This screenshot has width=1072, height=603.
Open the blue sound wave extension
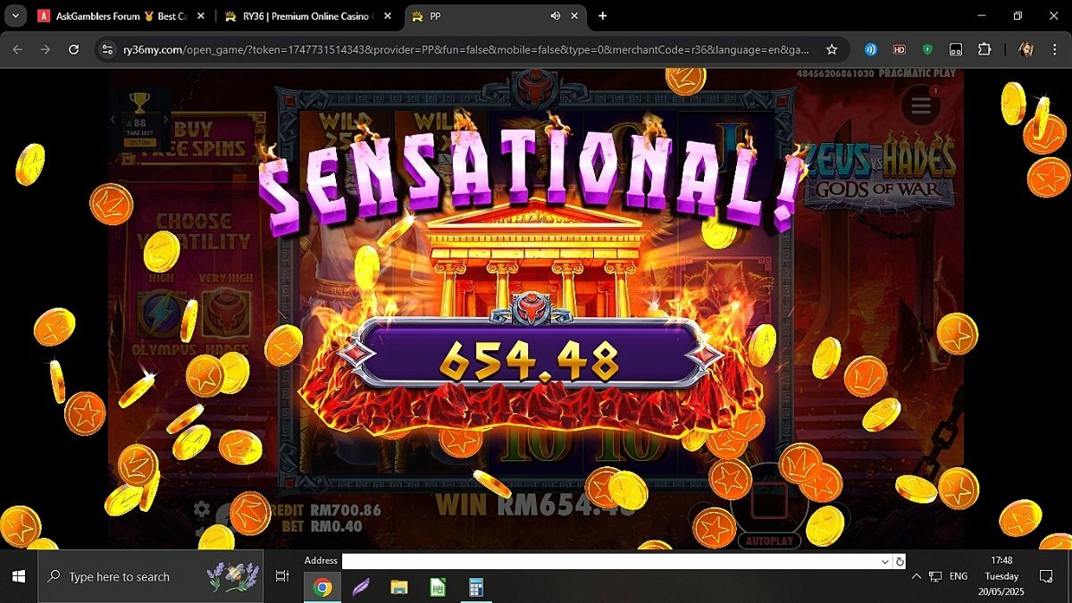(x=870, y=50)
